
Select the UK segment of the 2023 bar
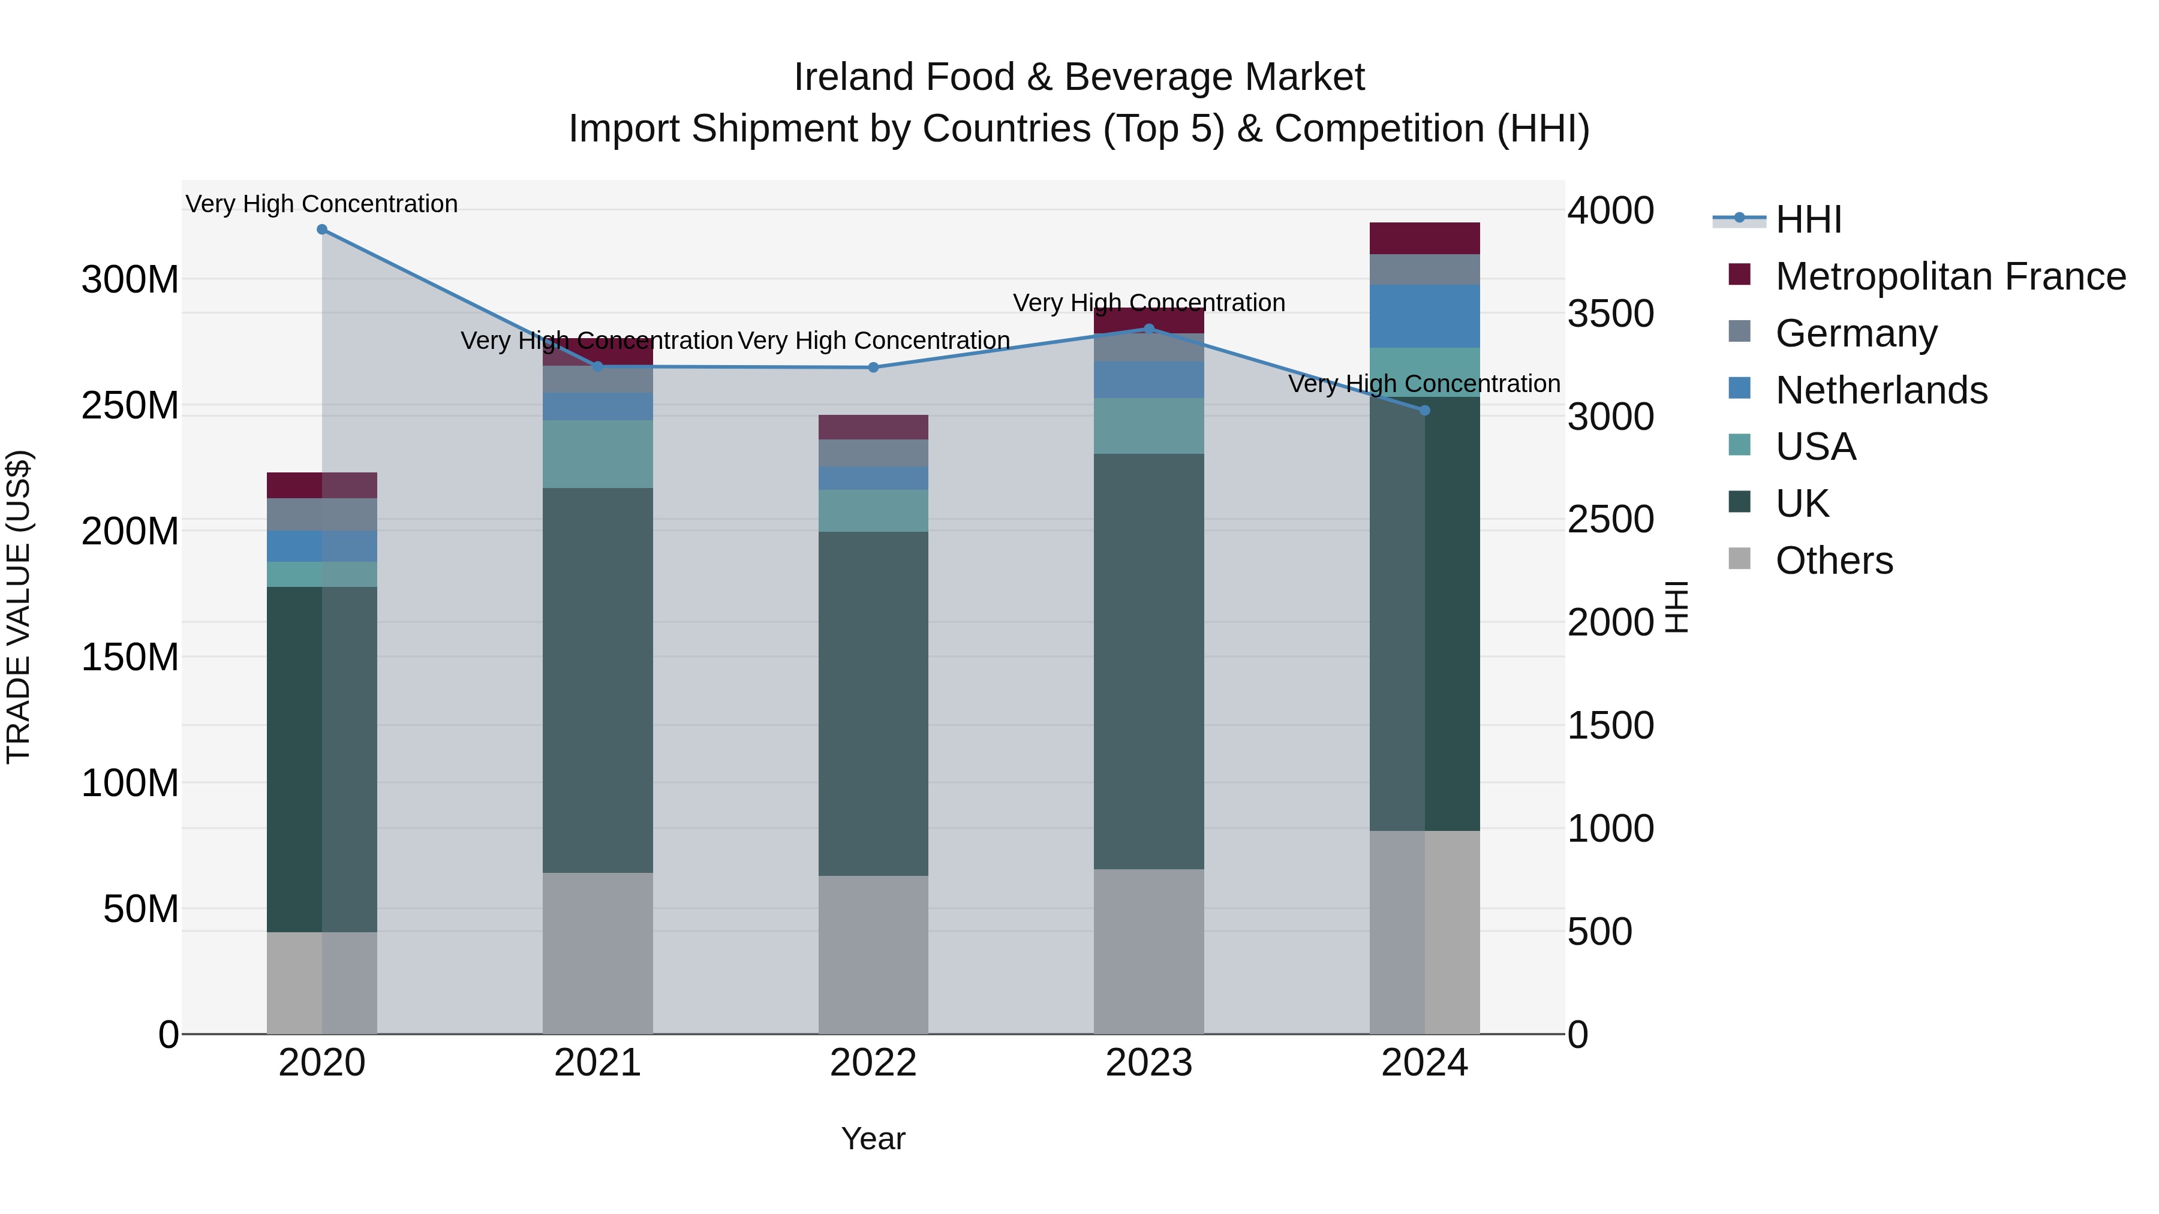click(1149, 662)
